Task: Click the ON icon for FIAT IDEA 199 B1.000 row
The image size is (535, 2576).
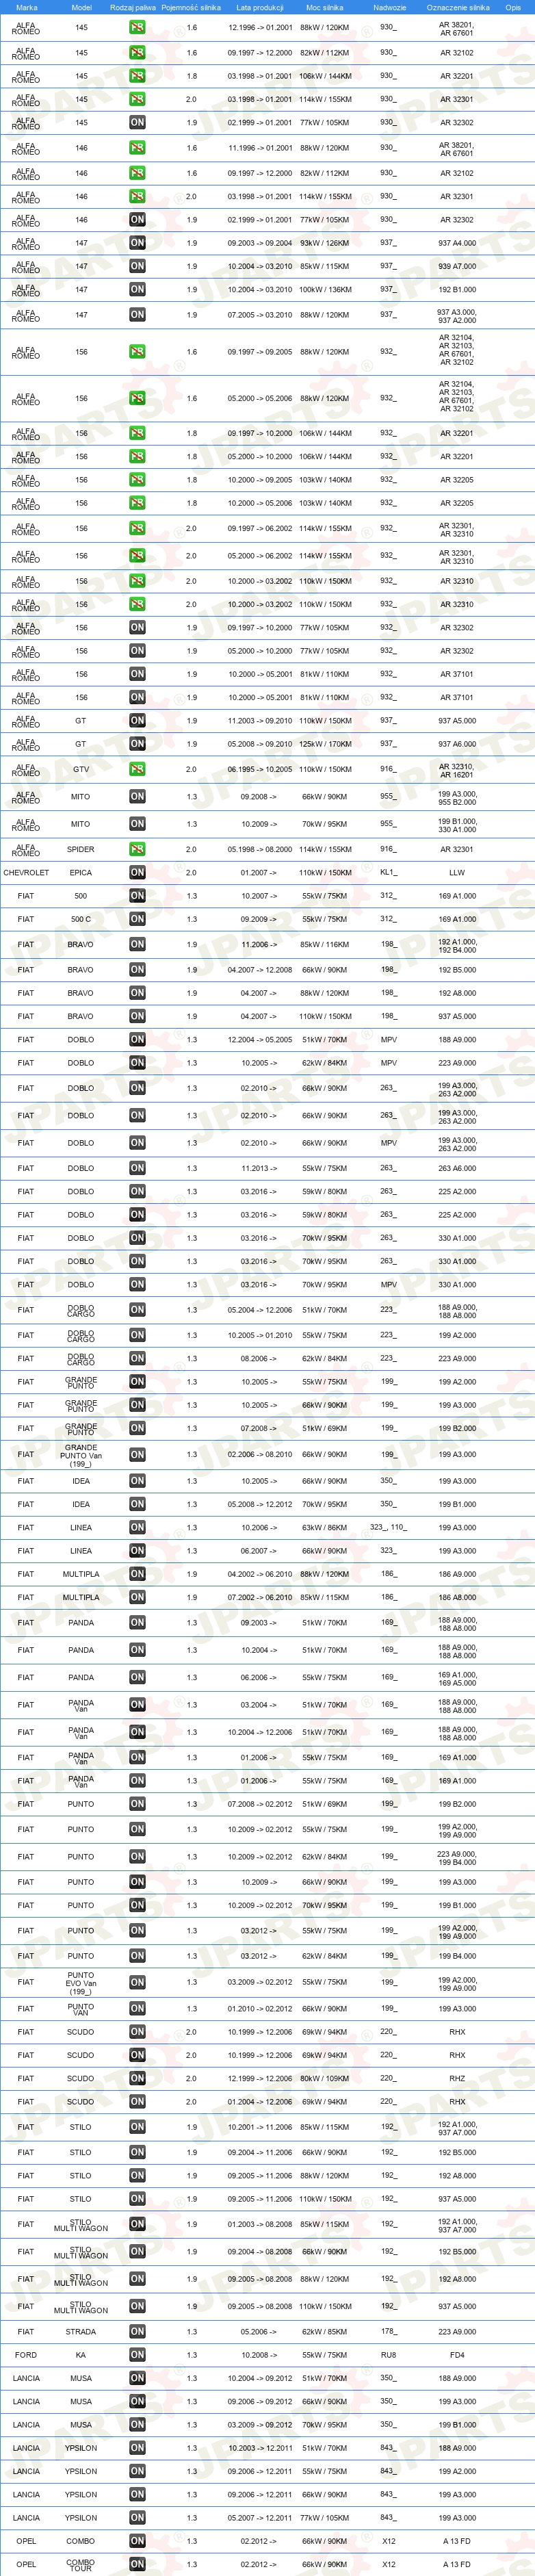Action: click(137, 1504)
